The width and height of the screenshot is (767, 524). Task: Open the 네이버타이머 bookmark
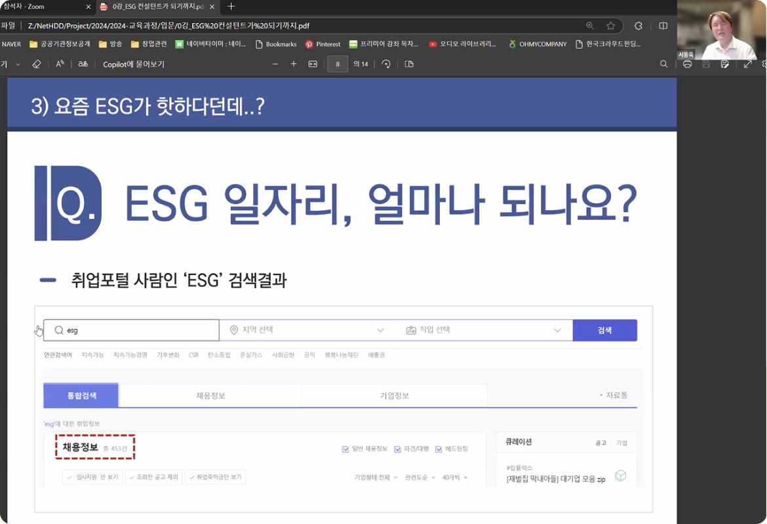(210, 44)
